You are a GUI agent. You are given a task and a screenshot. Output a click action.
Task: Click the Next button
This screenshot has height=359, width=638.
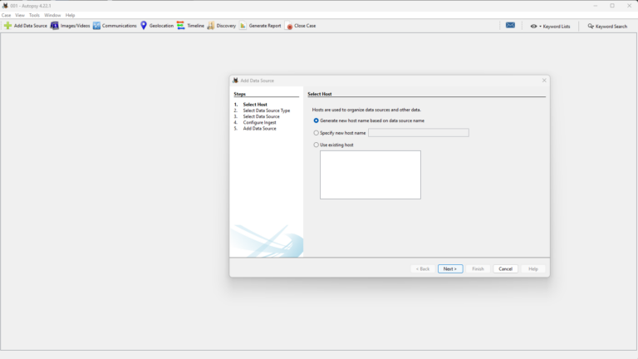[x=449, y=268]
